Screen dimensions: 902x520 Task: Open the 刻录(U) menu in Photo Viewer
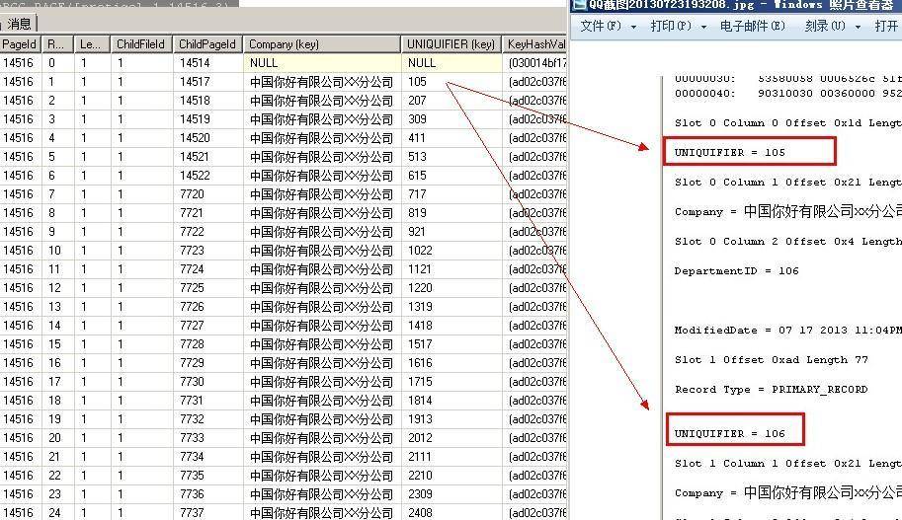click(825, 26)
